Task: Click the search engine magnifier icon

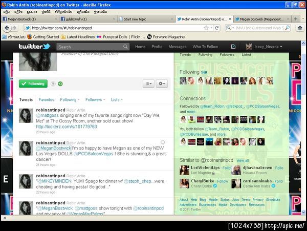Action: pos(287,28)
